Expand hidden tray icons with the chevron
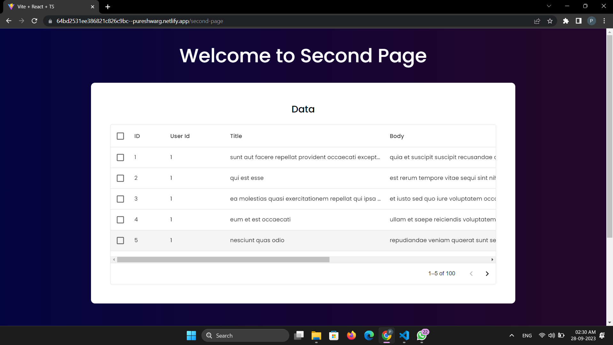Image resolution: width=613 pixels, height=345 pixels. click(x=511, y=335)
